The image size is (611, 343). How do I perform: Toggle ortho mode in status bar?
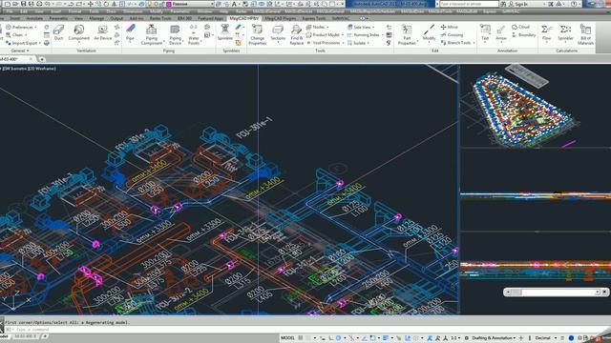click(331, 338)
